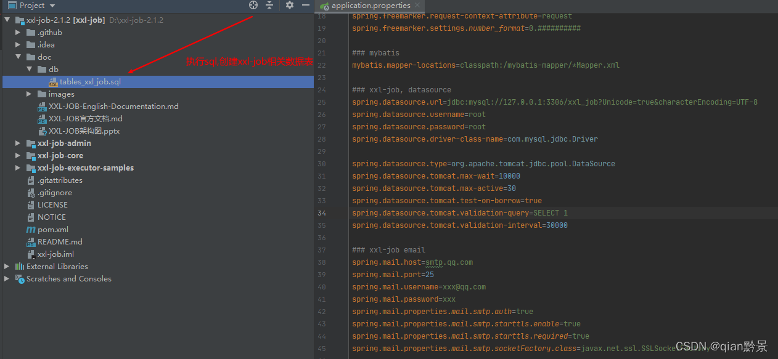This screenshot has width=778, height=359.
Task: Expand the xxl-job-admin module
Action: tap(18, 143)
